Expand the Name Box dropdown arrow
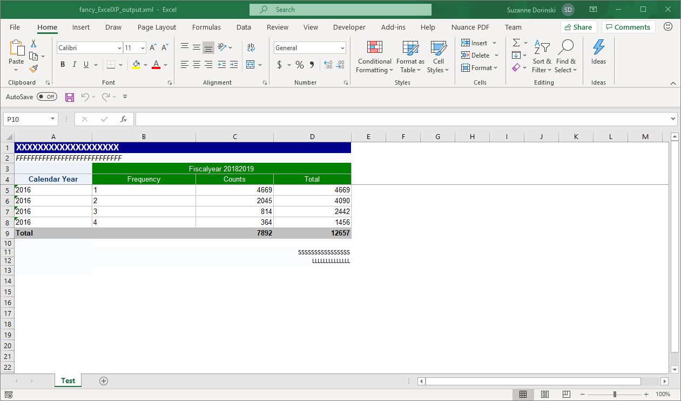This screenshot has width=681, height=401. 52,119
